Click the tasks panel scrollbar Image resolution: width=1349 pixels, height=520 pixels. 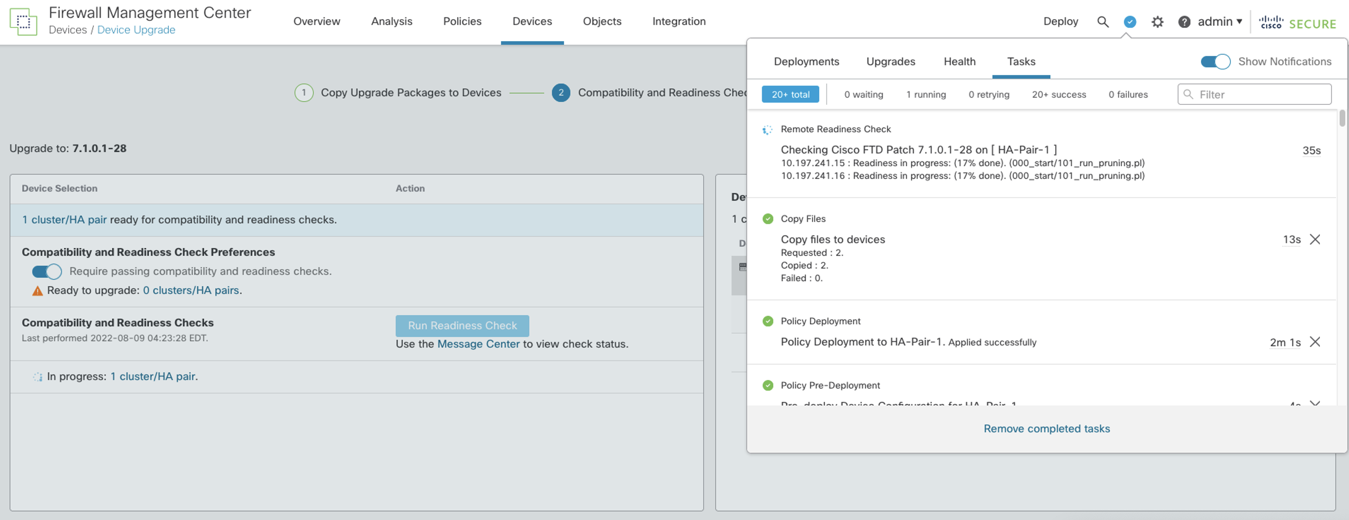coord(1342,118)
